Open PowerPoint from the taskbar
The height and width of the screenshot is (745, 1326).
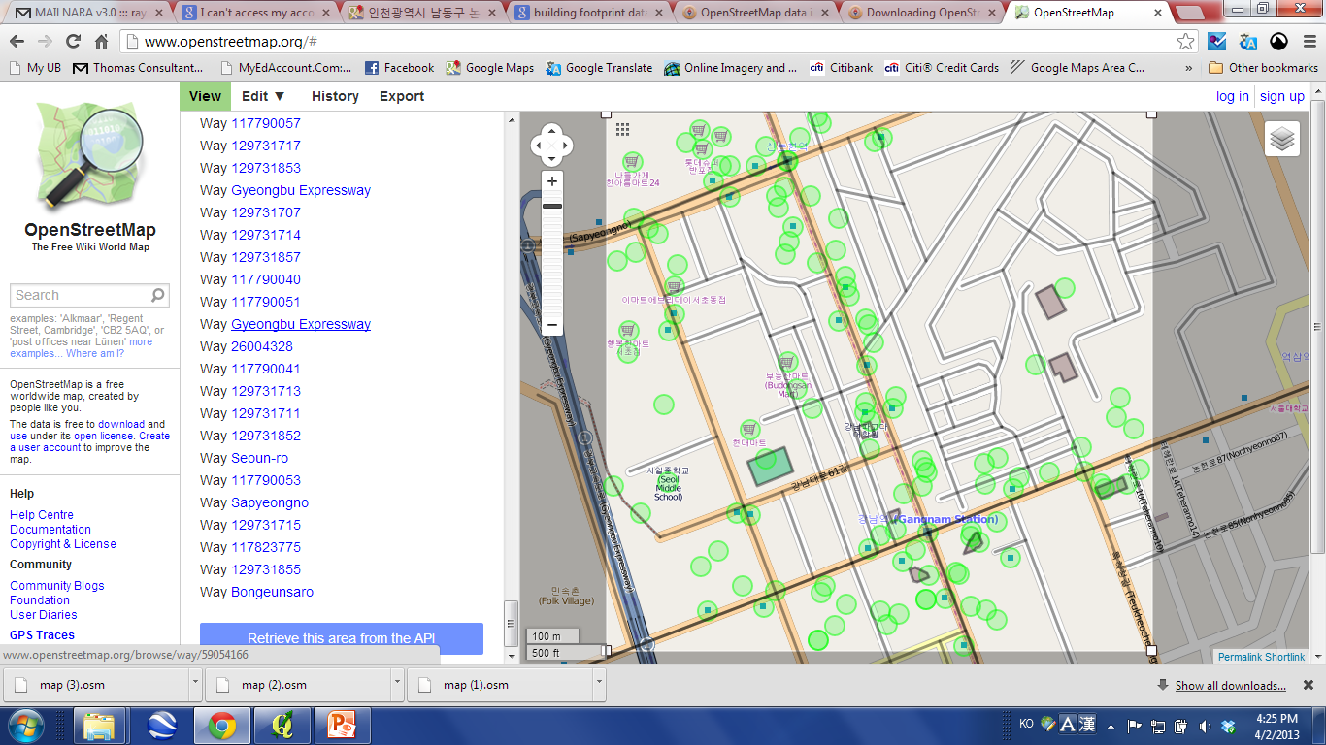[342, 726]
